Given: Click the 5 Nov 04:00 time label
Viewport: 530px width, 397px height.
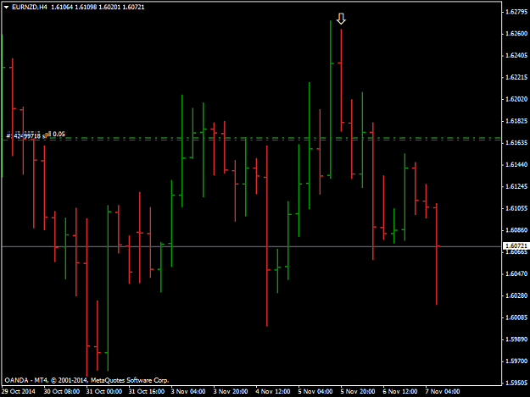Looking at the screenshot, I should (315, 392).
